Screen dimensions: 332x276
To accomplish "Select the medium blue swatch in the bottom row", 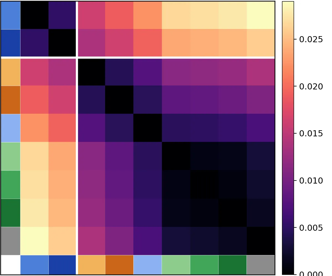I will (34, 265).
